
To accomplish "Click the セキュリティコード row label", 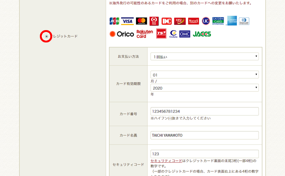I will [128, 164].
